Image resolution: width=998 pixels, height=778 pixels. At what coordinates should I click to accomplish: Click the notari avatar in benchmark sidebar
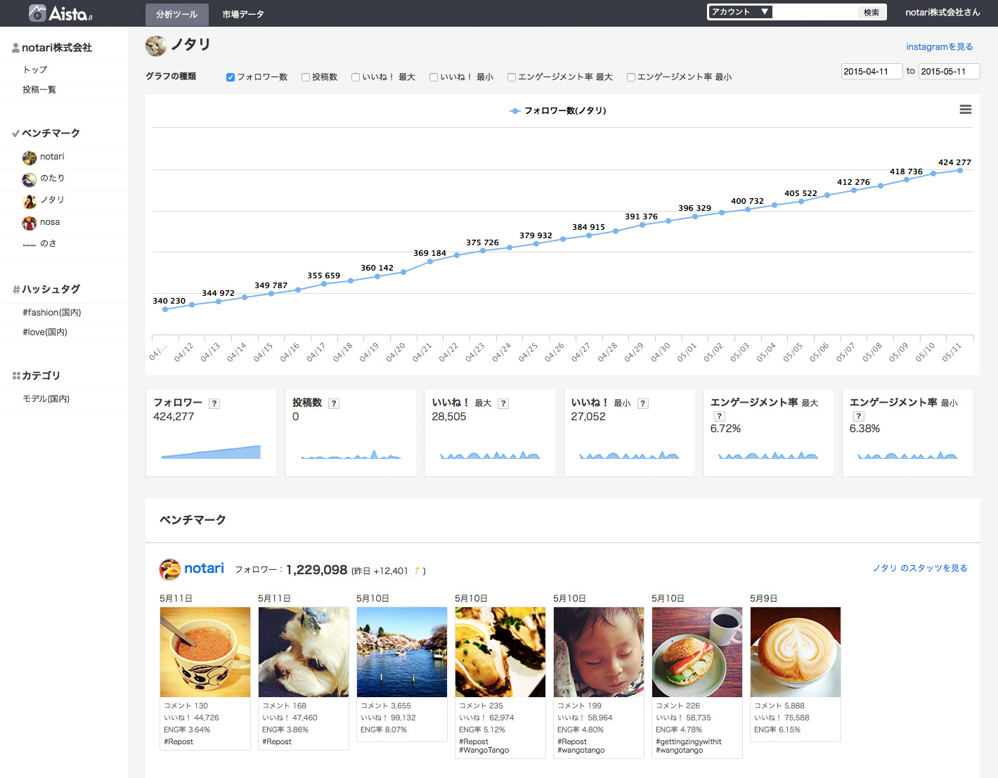(x=29, y=157)
